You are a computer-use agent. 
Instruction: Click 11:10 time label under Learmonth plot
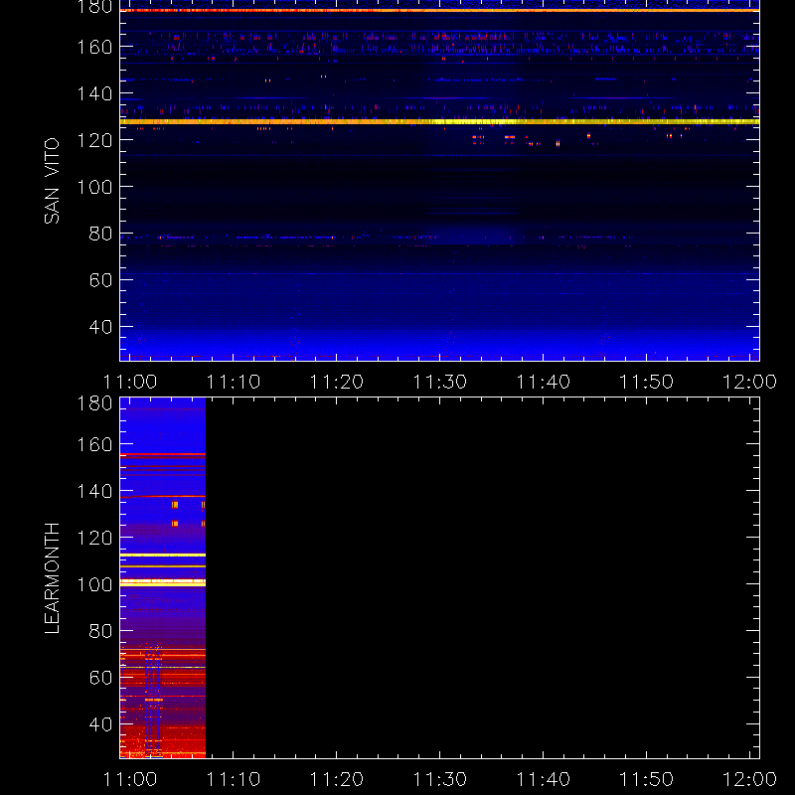(x=234, y=779)
